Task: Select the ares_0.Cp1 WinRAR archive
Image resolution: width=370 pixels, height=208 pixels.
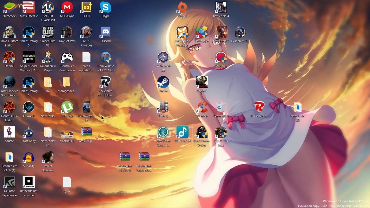Action: (x=86, y=132)
